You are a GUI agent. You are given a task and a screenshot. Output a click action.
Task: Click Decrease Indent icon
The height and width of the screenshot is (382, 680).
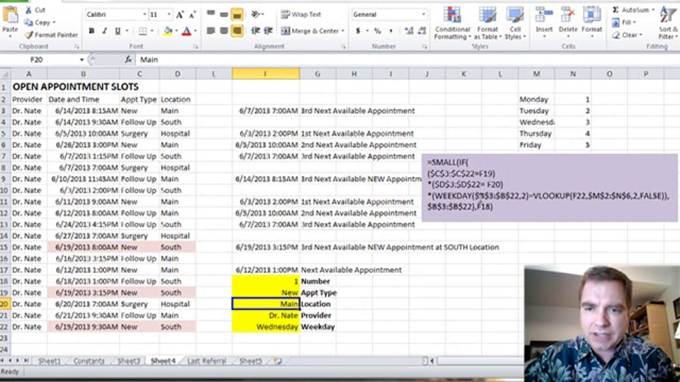coord(256,30)
